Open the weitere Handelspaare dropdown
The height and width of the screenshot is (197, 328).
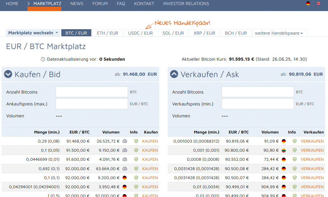279,33
